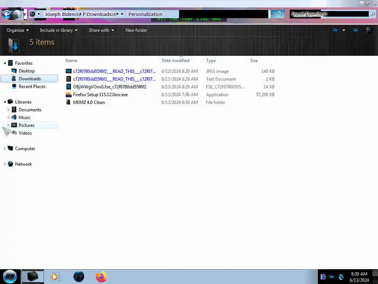Collapse the Libraries tree group
The width and height of the screenshot is (378, 284).
point(5,102)
